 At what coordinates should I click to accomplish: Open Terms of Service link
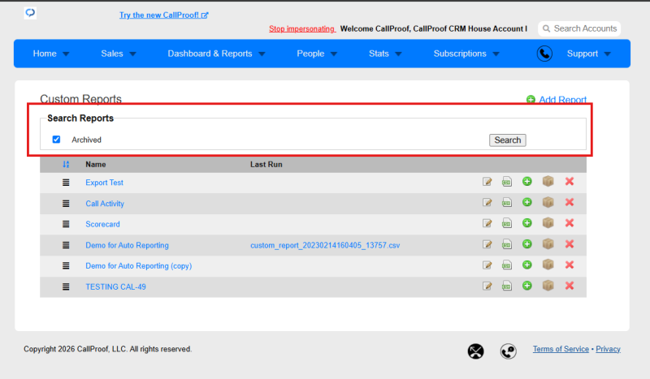(561, 349)
